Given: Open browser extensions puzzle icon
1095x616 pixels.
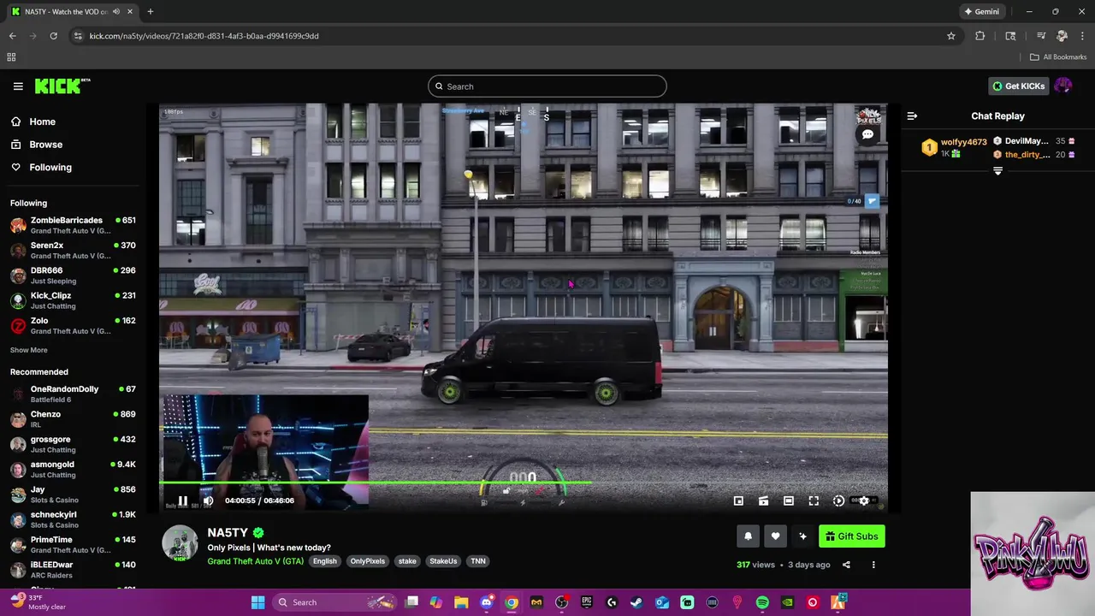Looking at the screenshot, I should pos(980,36).
